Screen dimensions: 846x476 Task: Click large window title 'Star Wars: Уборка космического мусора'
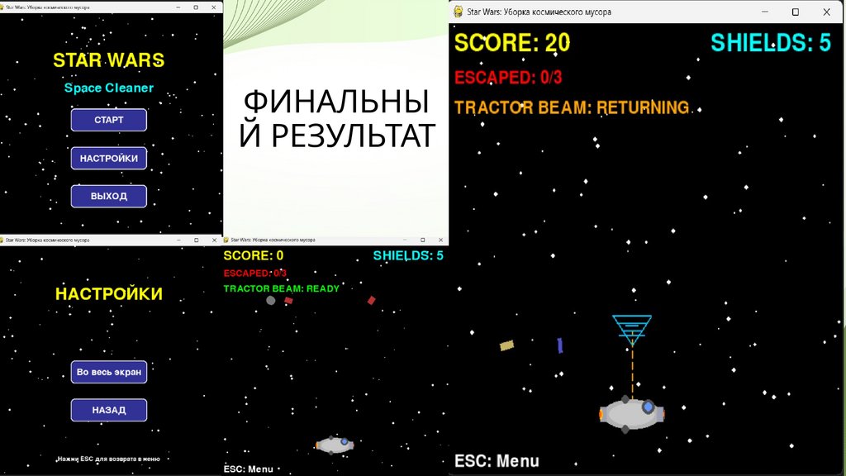(539, 12)
